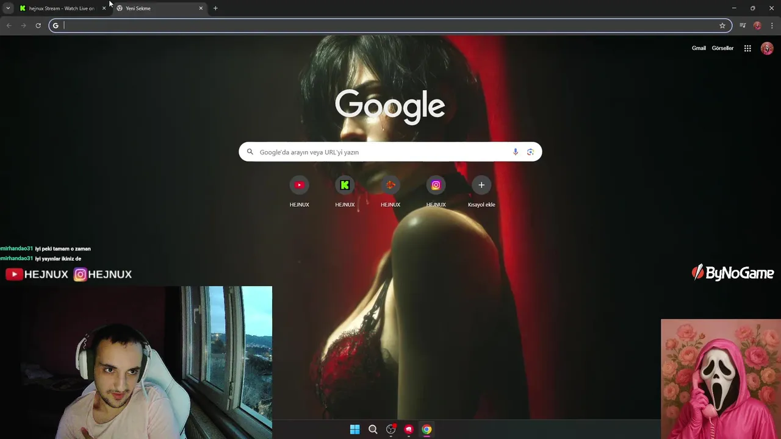Restore down the Chrome window

click(x=753, y=8)
